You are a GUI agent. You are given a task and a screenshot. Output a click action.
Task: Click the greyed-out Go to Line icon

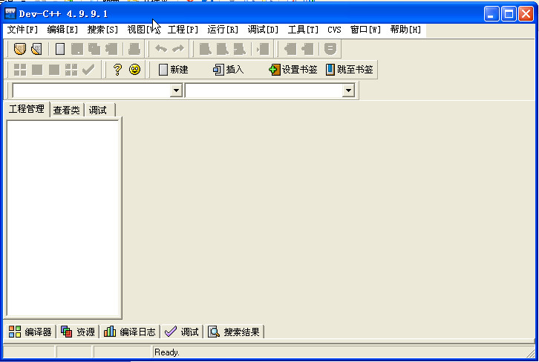pos(263,49)
